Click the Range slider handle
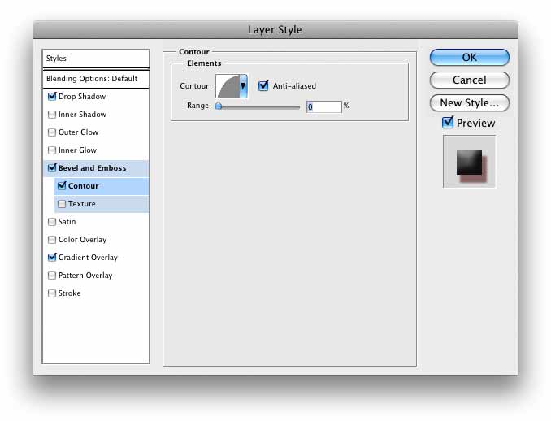 pyautogui.click(x=219, y=106)
